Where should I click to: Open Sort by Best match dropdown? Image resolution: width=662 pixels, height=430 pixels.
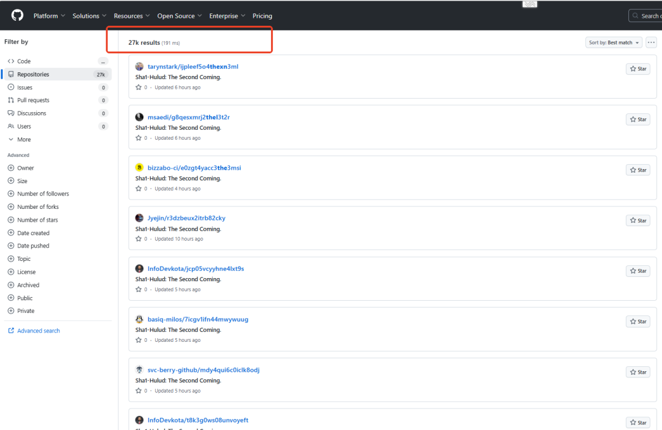tap(614, 42)
